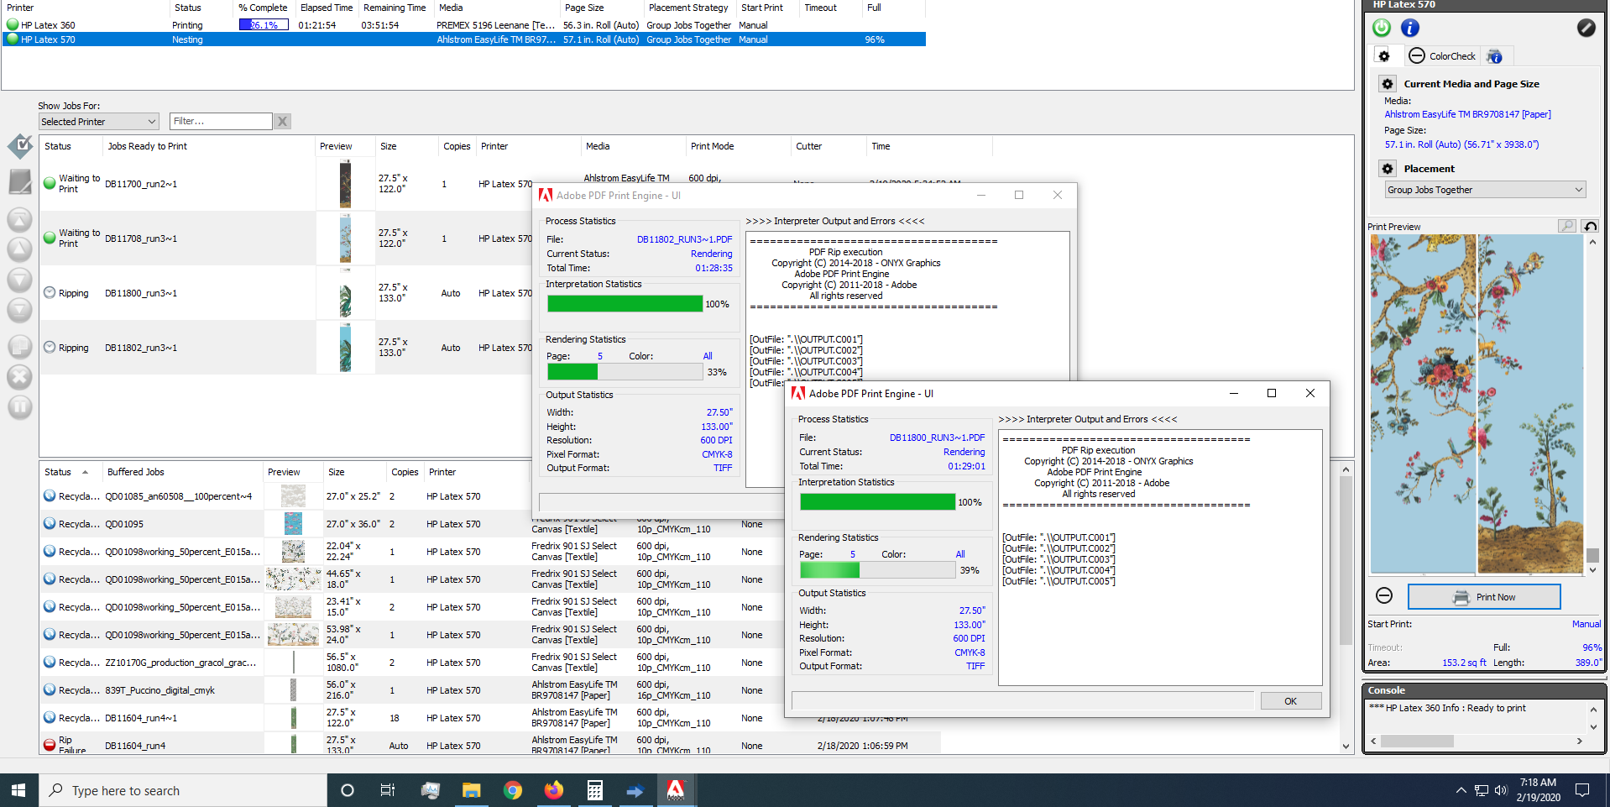Open Task View on the taskbar
Image resolution: width=1610 pixels, height=807 pixels.
387,790
